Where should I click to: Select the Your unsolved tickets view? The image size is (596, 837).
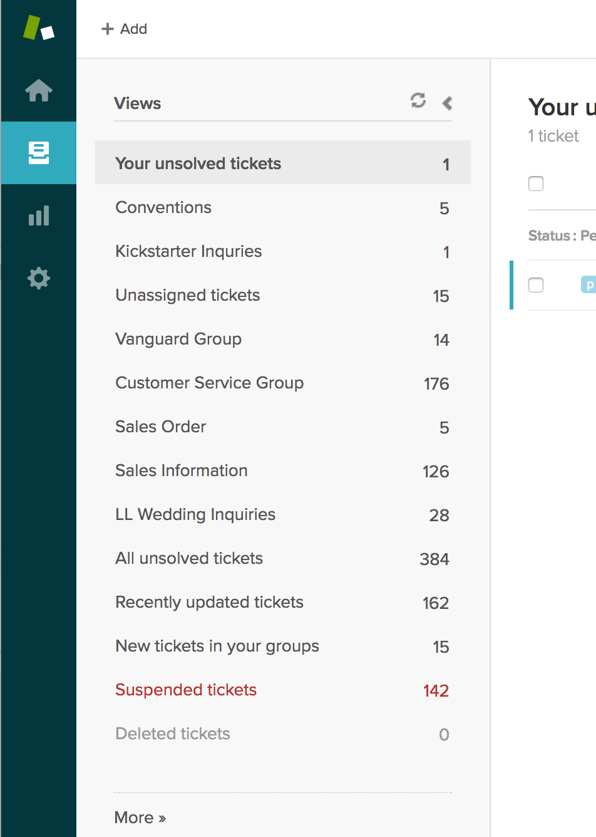(x=283, y=162)
